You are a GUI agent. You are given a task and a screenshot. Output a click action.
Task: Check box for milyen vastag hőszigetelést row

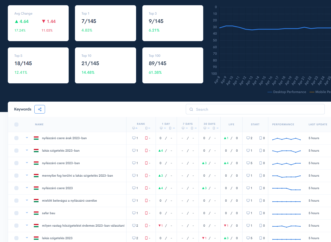16,226
